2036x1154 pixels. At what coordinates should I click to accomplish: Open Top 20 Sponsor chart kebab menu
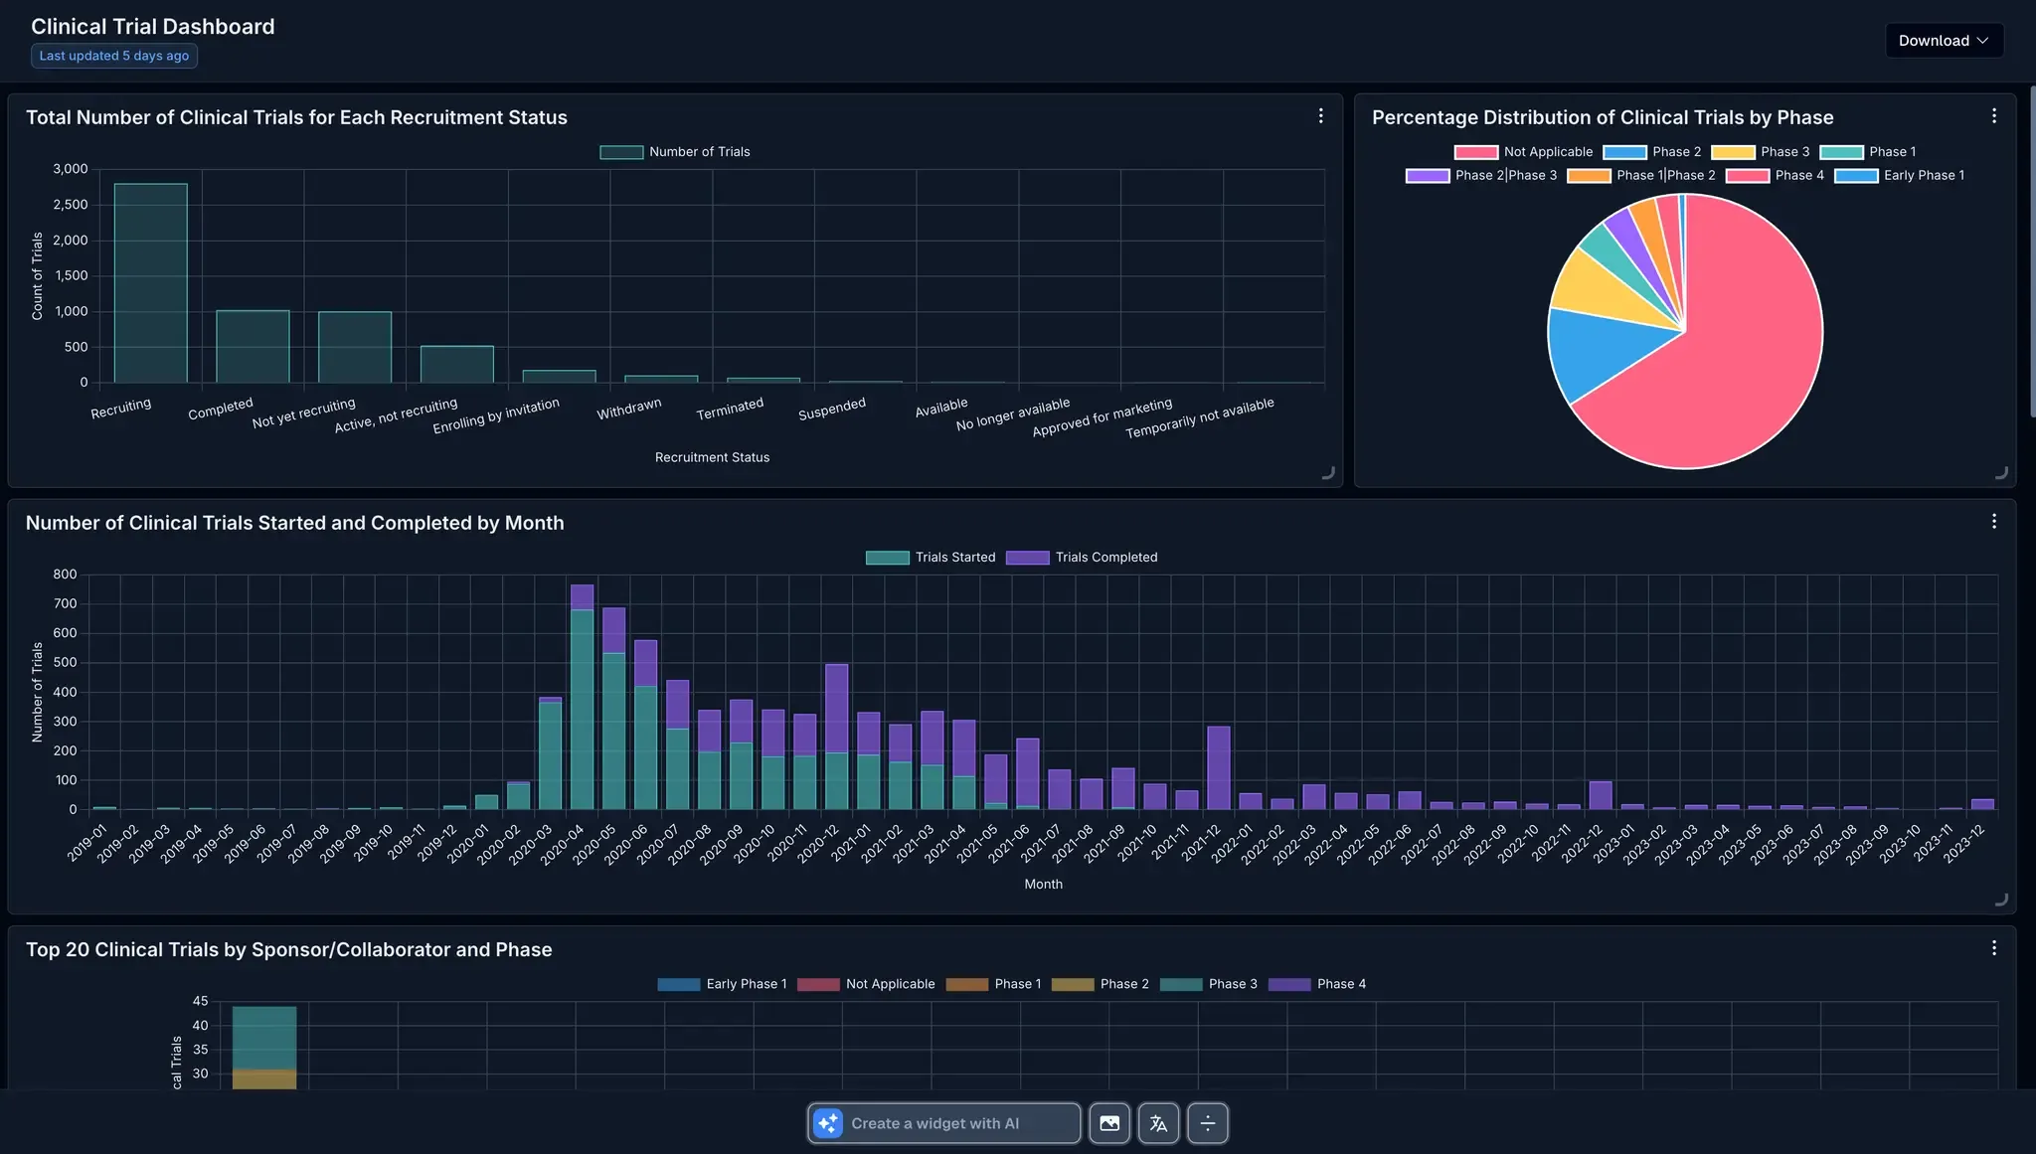coord(1993,948)
